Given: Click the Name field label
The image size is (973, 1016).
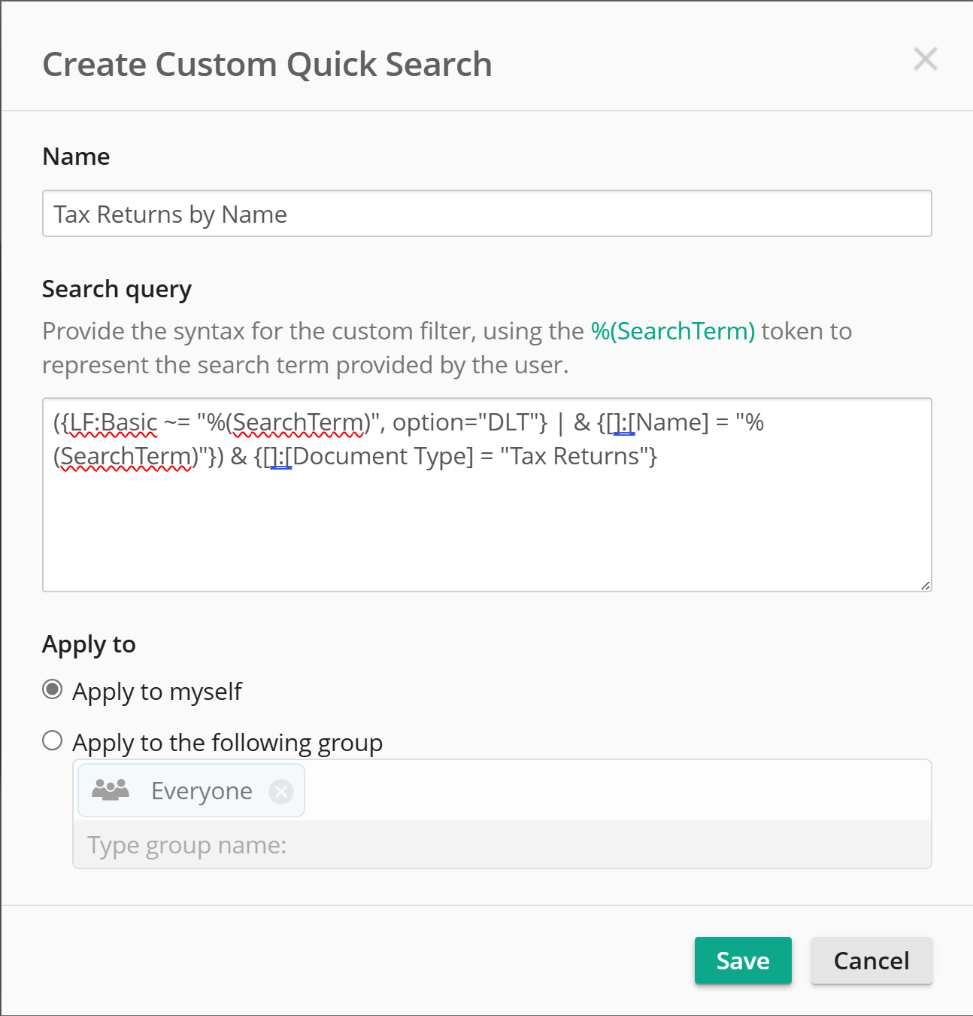Looking at the screenshot, I should click(76, 157).
